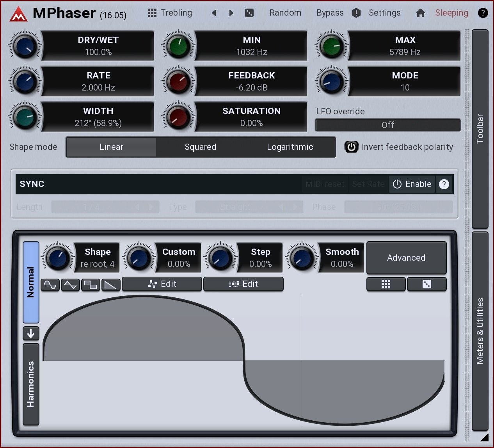This screenshot has height=448, width=494.
Task: Click the MeldaProduction logo icon
Action: [18, 14]
